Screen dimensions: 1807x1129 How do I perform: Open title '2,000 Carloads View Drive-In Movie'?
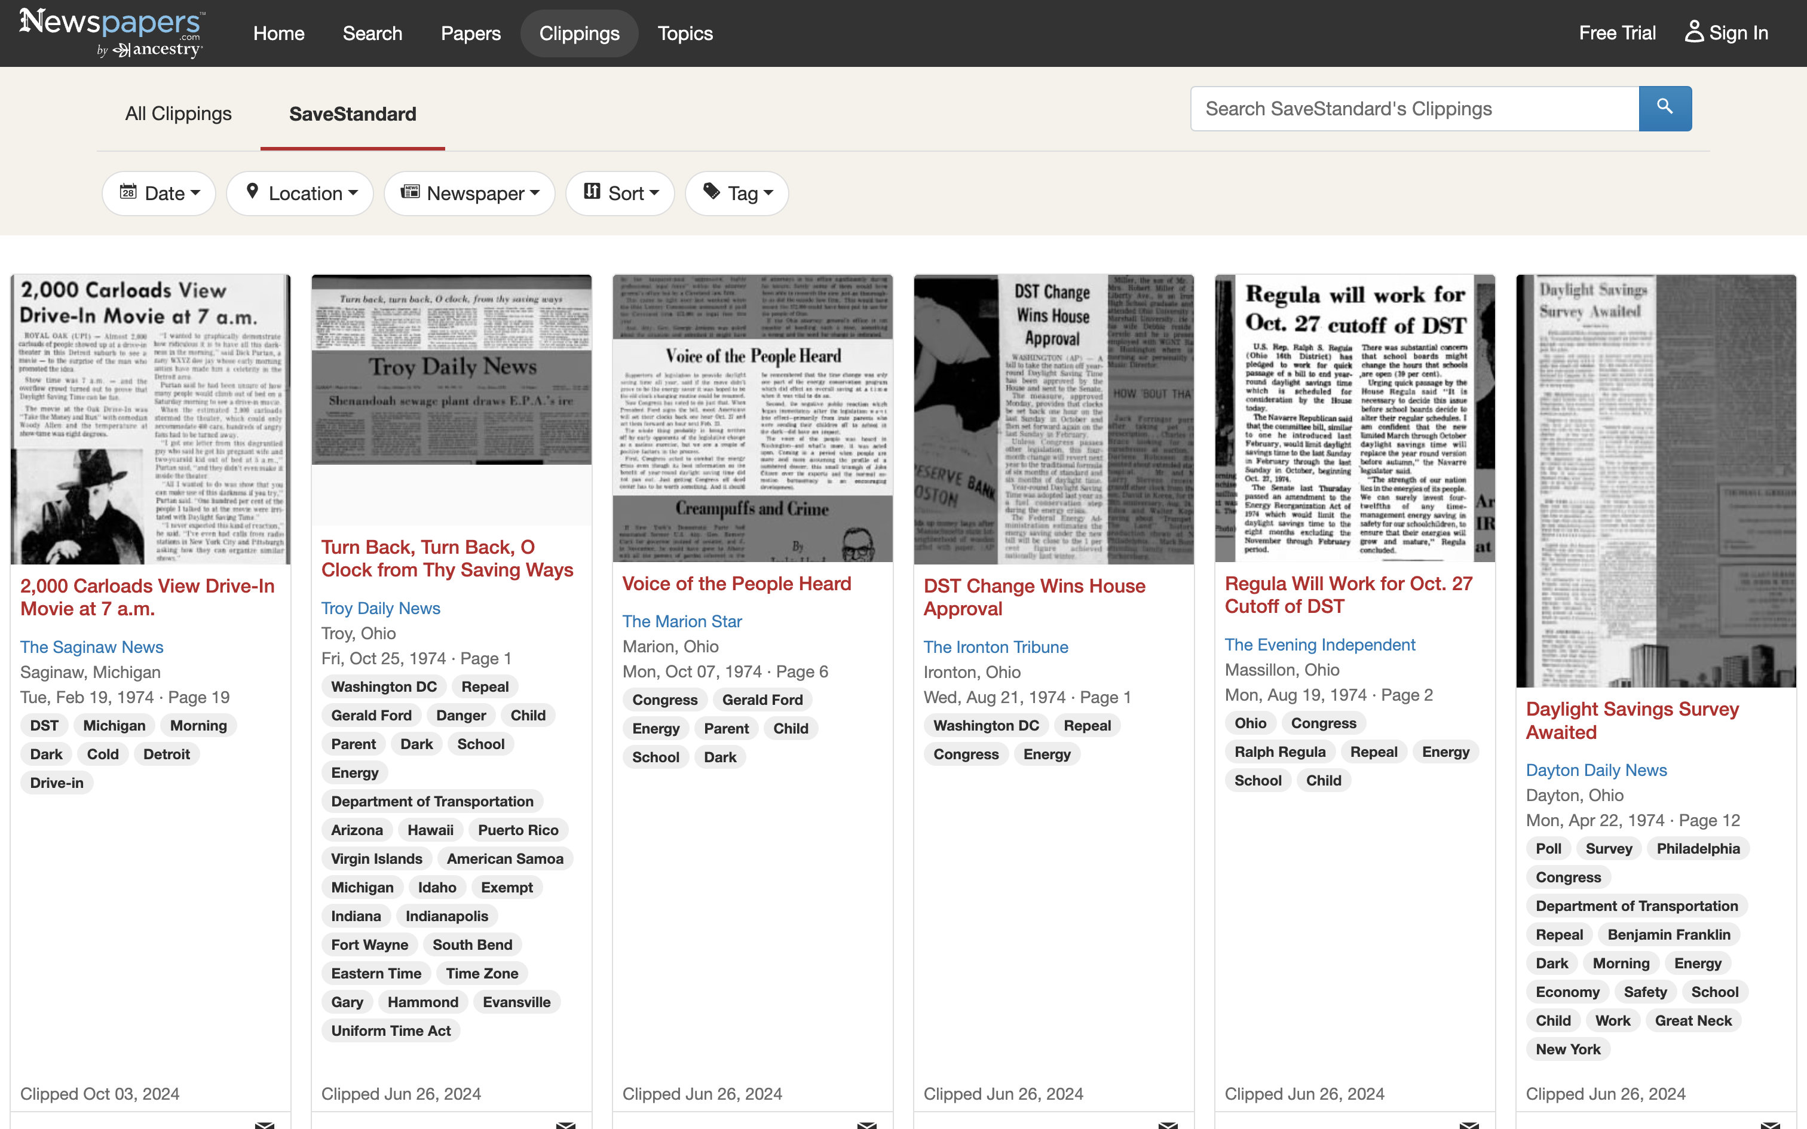click(x=147, y=597)
